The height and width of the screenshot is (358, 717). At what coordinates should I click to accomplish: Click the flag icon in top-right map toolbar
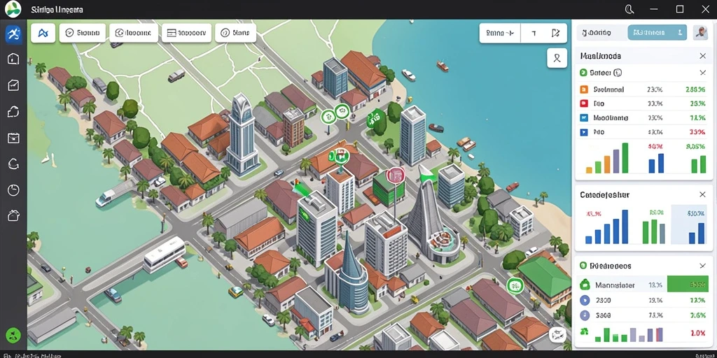coord(555,33)
